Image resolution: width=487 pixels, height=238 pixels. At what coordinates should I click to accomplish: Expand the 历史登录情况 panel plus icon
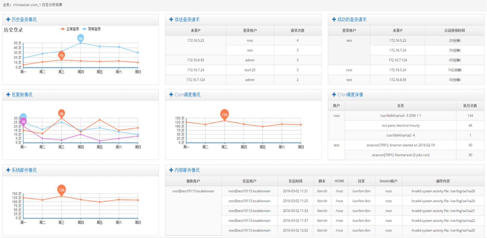pos(8,19)
